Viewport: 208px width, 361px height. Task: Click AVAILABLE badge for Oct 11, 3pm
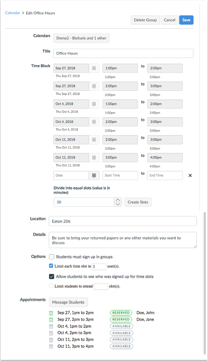tap(122, 346)
